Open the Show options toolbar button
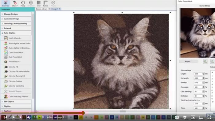The height and width of the screenshot is (121, 215). click(14, 4)
